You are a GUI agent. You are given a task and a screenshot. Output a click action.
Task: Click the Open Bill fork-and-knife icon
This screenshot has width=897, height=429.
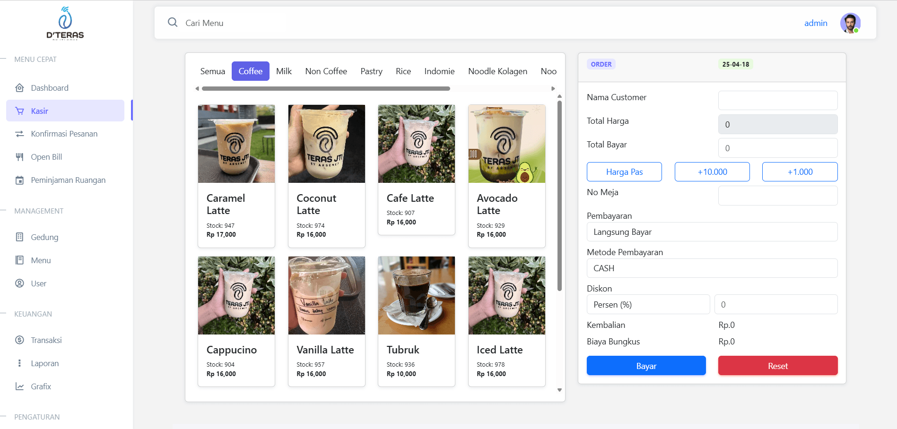pyautogui.click(x=19, y=157)
